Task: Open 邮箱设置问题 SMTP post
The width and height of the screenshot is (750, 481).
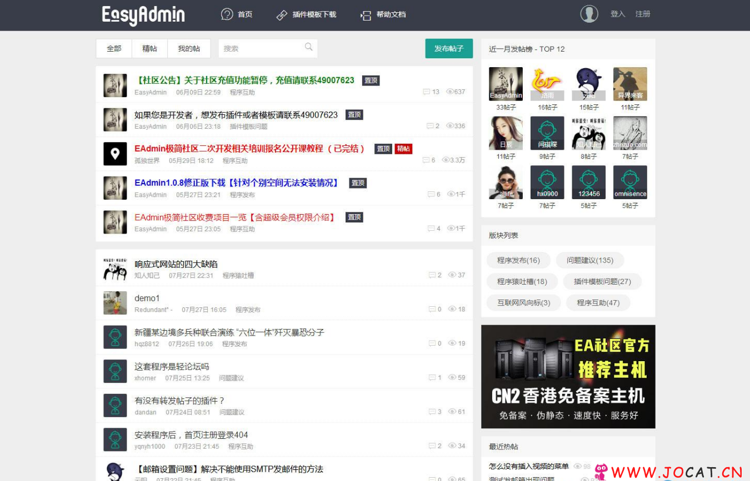Action: [229, 469]
